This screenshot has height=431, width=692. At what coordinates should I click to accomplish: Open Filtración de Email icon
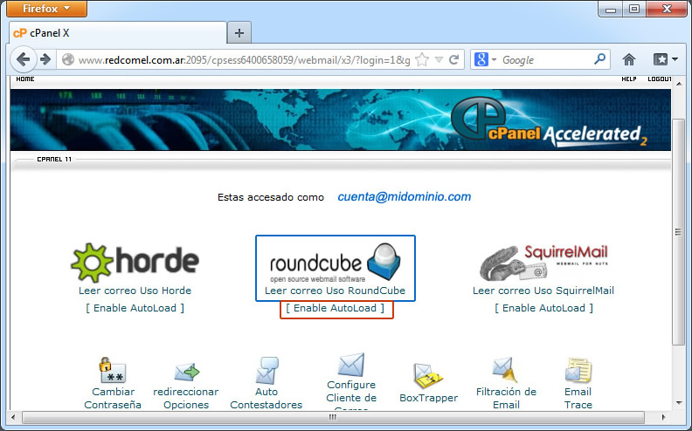505,370
